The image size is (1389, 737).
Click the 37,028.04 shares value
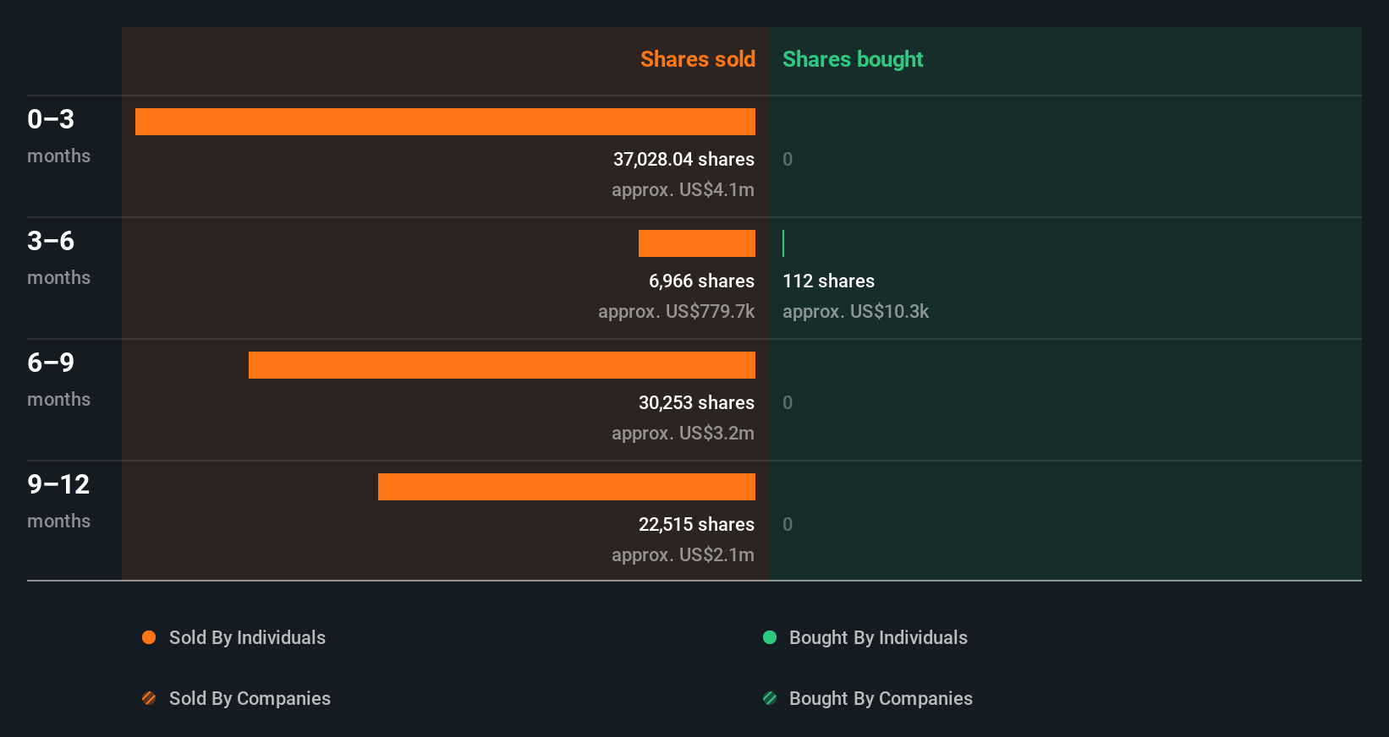684,159
